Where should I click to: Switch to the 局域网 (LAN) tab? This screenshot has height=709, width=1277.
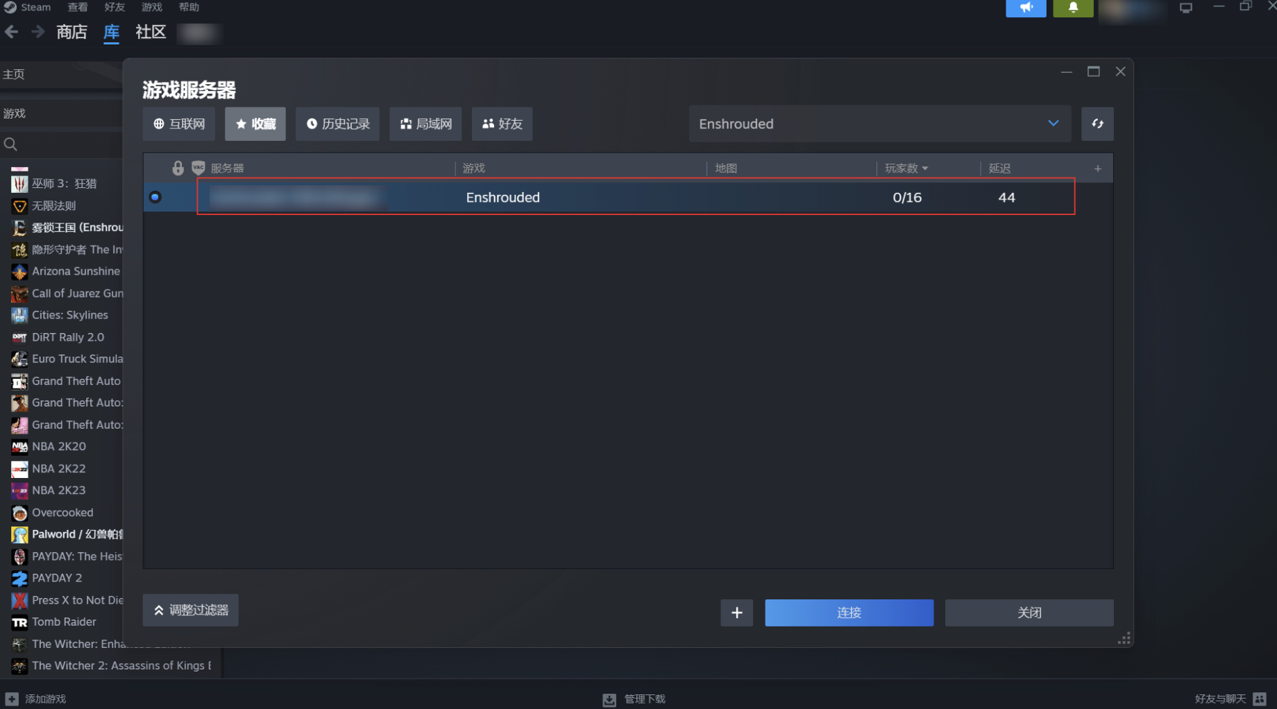(x=425, y=123)
